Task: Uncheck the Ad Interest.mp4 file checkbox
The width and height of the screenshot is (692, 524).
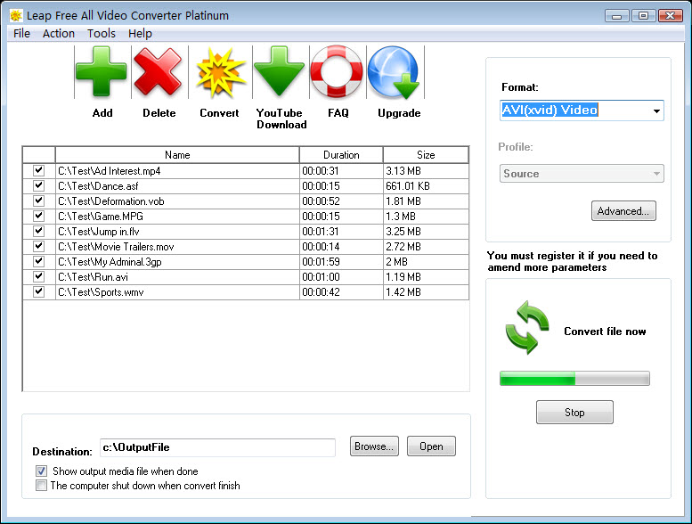Action: (39, 170)
